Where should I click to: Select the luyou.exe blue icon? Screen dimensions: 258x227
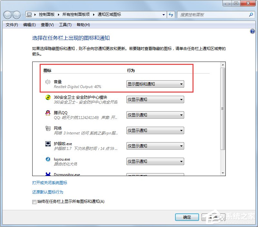point(48,159)
